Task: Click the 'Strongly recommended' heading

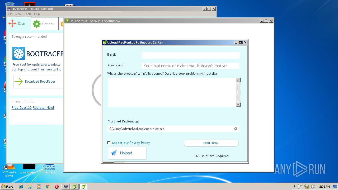Action: point(29,37)
